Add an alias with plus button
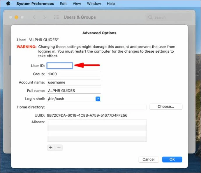 [x=51, y=148]
